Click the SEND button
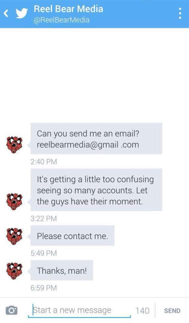189x323 pixels. coord(172,311)
